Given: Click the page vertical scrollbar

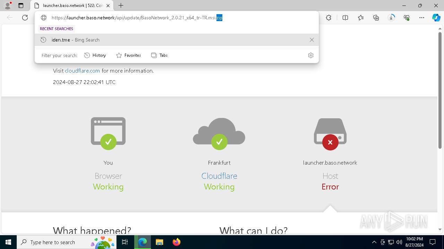Looking at the screenshot, I should [x=440, y=91].
